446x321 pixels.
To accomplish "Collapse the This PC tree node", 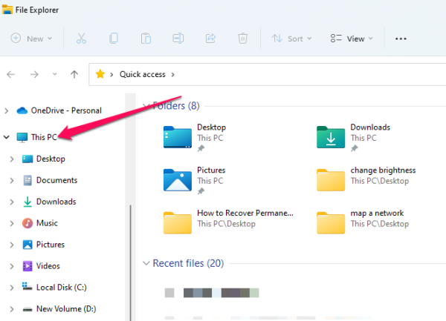I will [7, 137].
